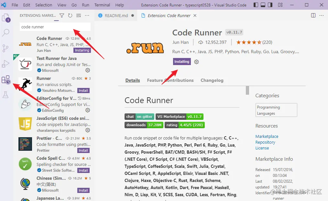Click the v0.11.7 version label

point(234,32)
